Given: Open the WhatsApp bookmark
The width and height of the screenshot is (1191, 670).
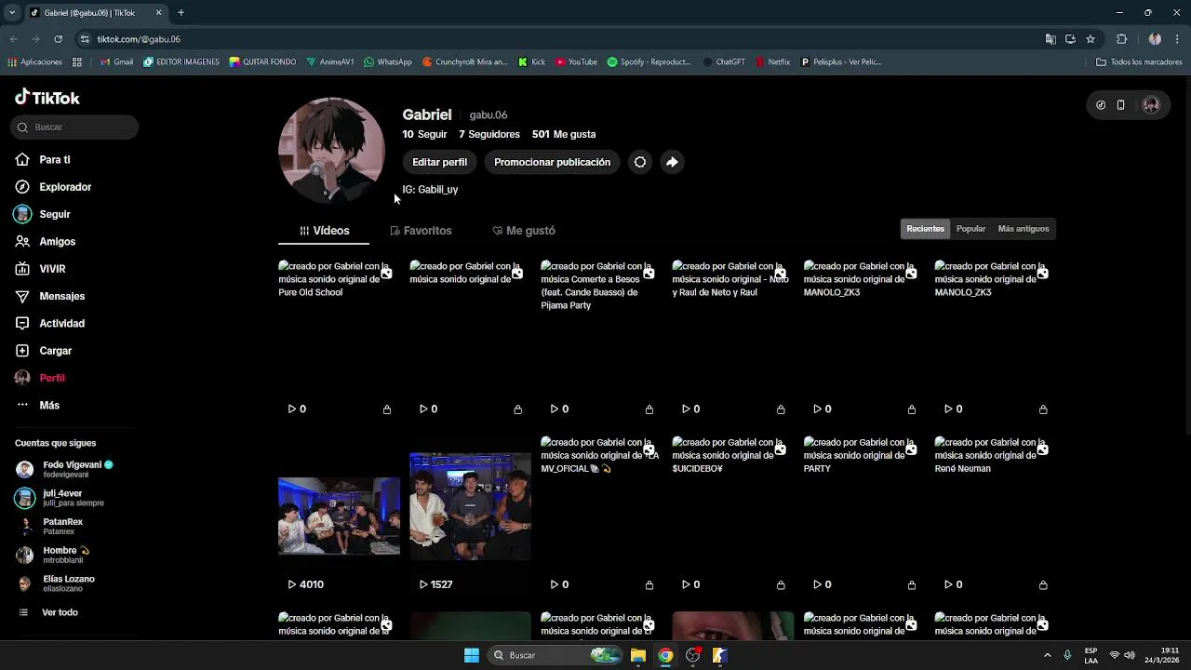Looking at the screenshot, I should coord(388,62).
